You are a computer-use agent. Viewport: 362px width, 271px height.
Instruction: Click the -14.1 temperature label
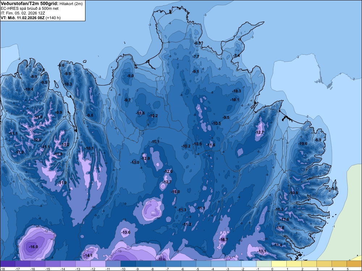[x=88, y=255]
